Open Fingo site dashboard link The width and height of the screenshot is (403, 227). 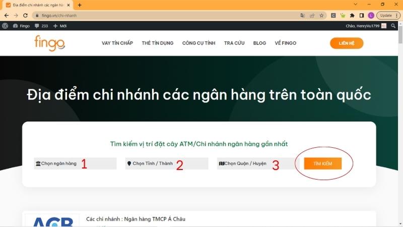21,26
